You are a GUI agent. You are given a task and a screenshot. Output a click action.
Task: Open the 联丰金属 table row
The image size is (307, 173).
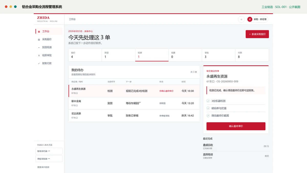point(134,103)
